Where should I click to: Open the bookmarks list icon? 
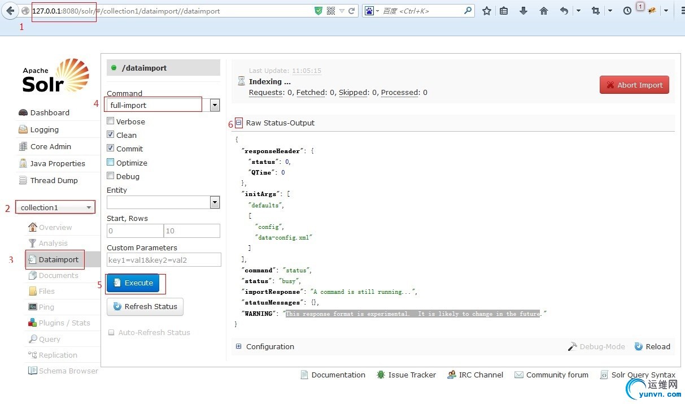[504, 11]
